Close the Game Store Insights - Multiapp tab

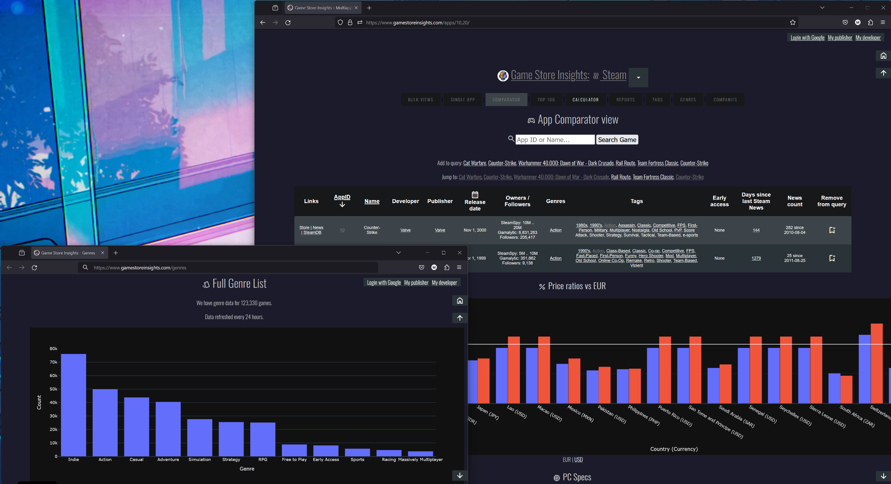(356, 8)
